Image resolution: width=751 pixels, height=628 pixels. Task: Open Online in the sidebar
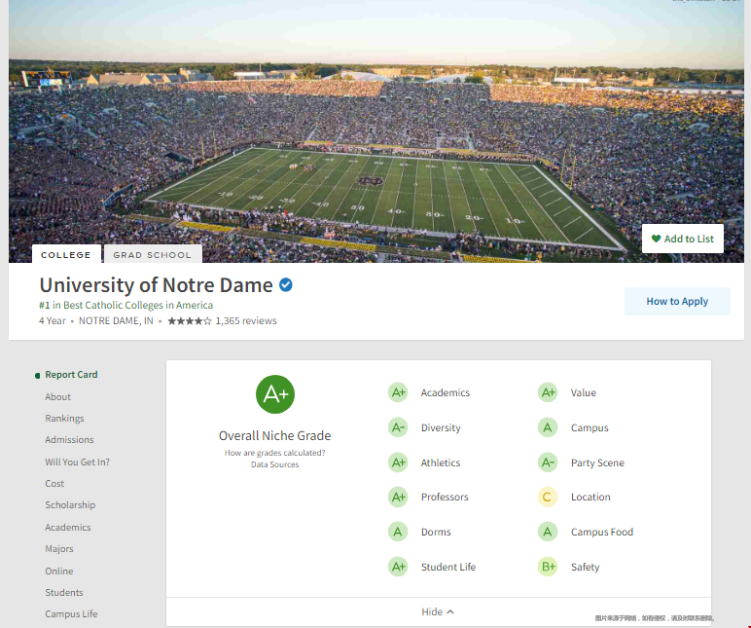tap(59, 571)
